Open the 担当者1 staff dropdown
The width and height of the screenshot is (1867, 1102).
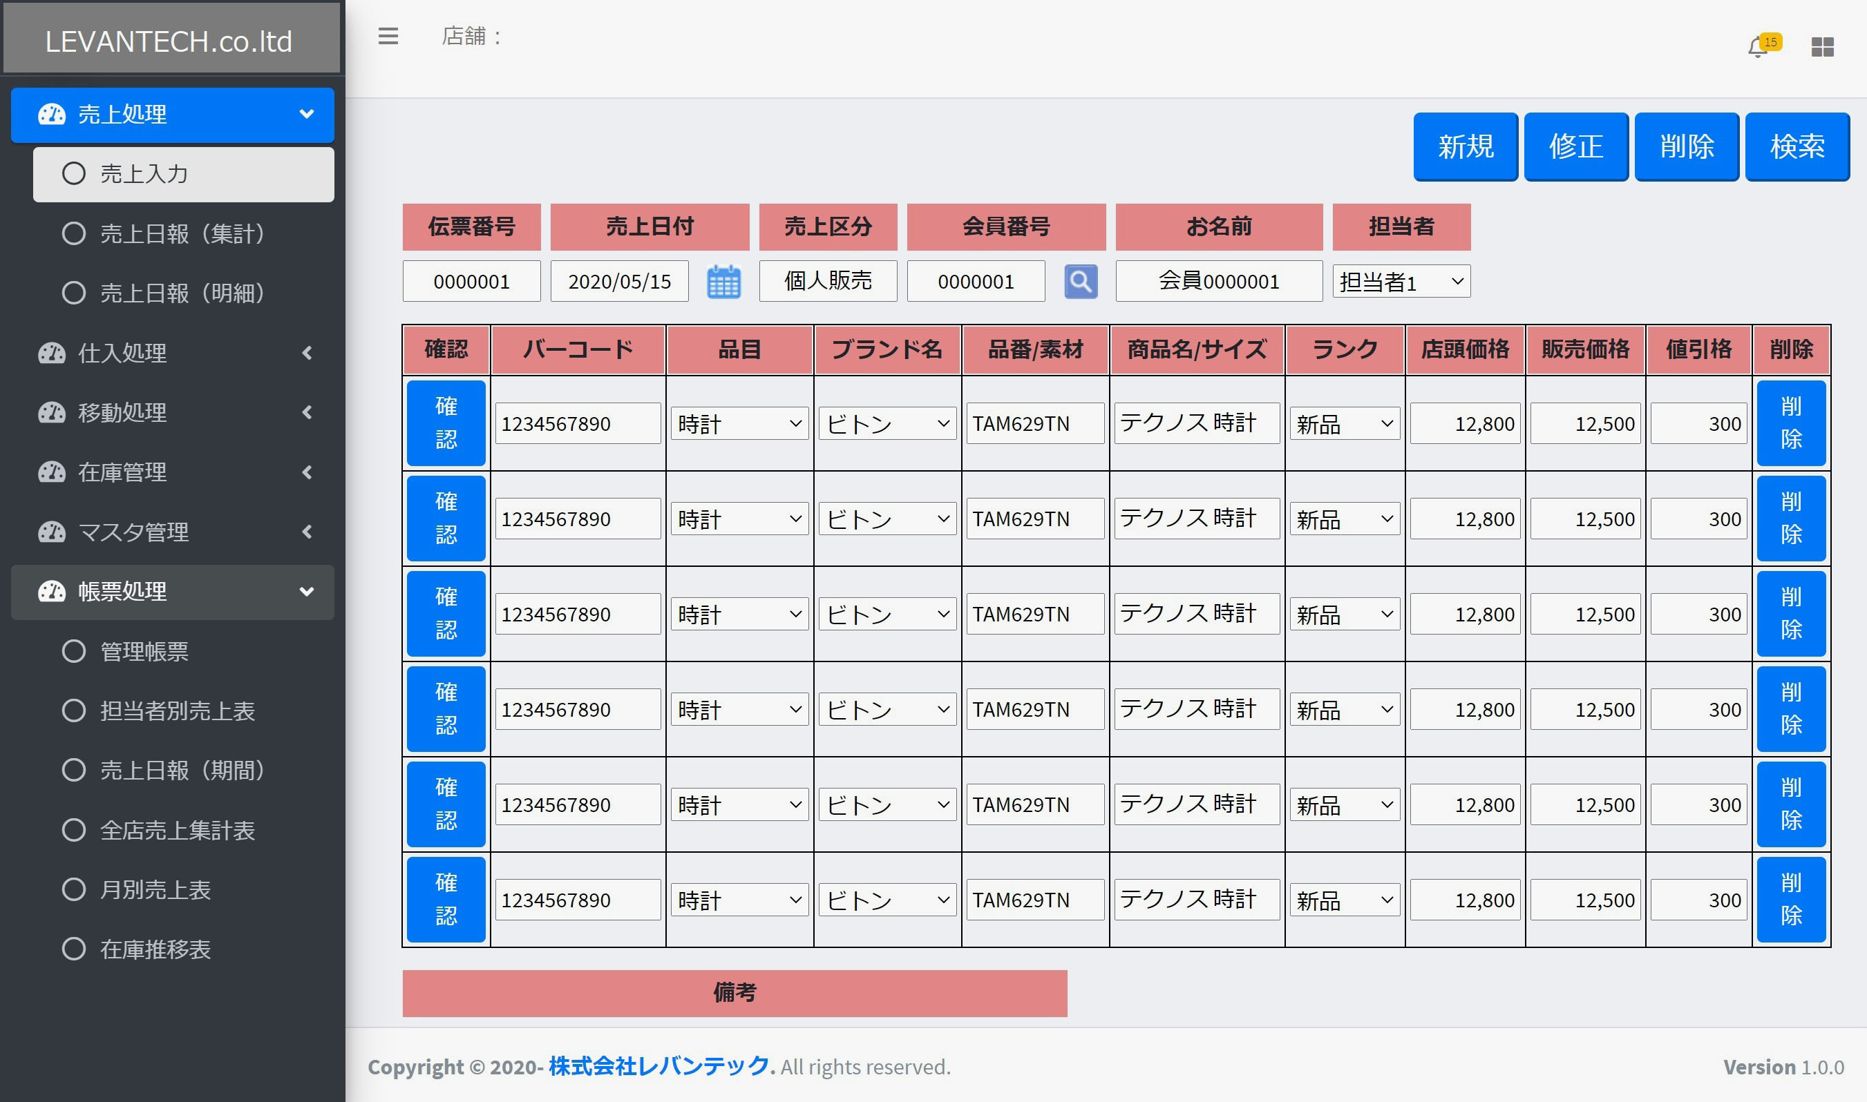coord(1401,282)
